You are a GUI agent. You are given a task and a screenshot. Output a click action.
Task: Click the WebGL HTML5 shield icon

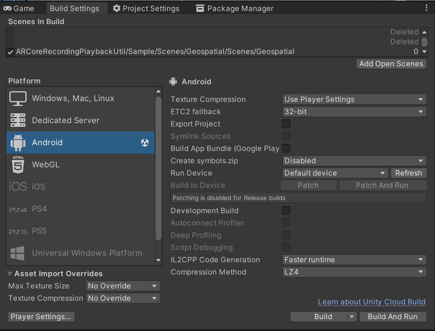click(x=18, y=164)
